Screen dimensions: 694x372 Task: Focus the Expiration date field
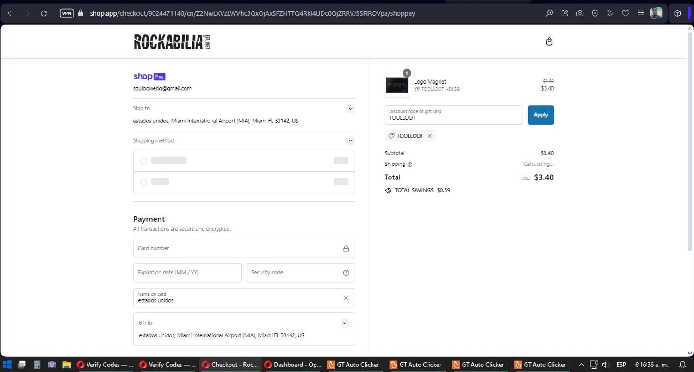(x=187, y=273)
